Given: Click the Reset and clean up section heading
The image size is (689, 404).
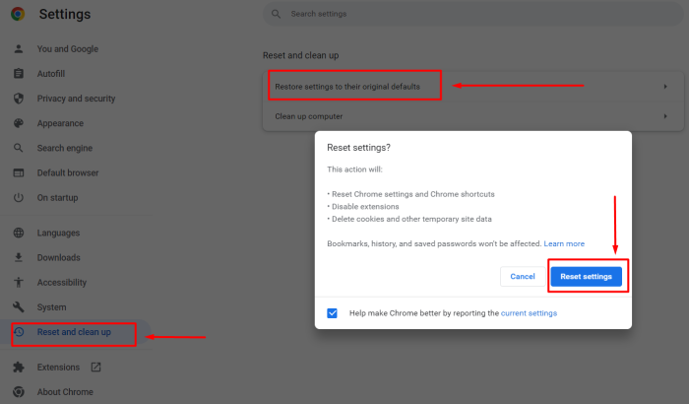Looking at the screenshot, I should [x=300, y=55].
